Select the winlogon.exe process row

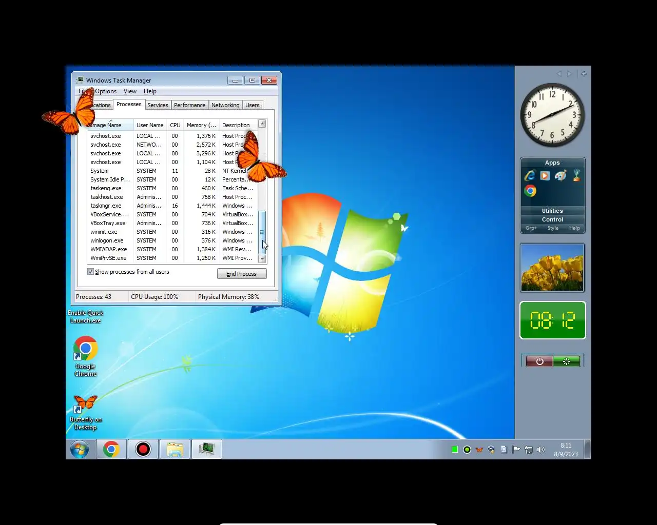pos(172,240)
